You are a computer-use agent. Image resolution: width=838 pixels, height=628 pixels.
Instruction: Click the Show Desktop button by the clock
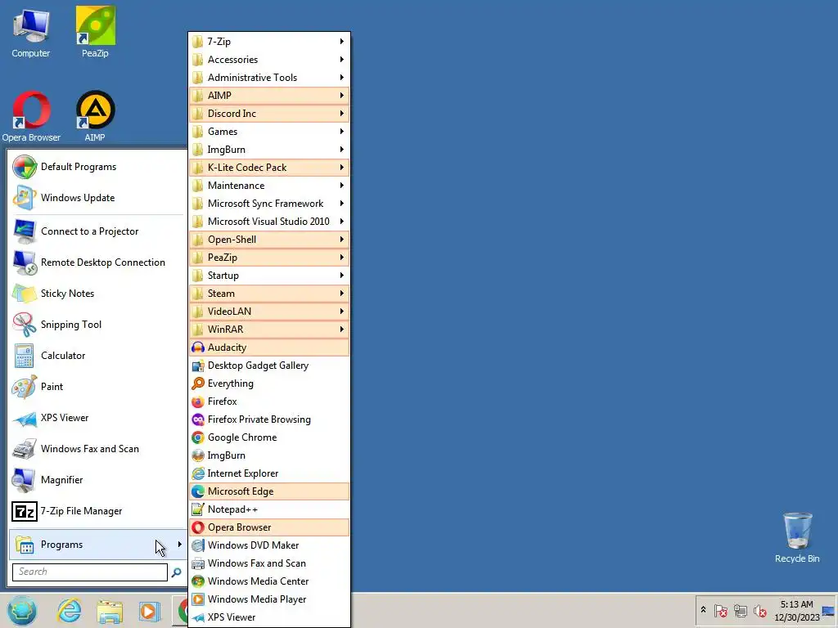coord(829,610)
